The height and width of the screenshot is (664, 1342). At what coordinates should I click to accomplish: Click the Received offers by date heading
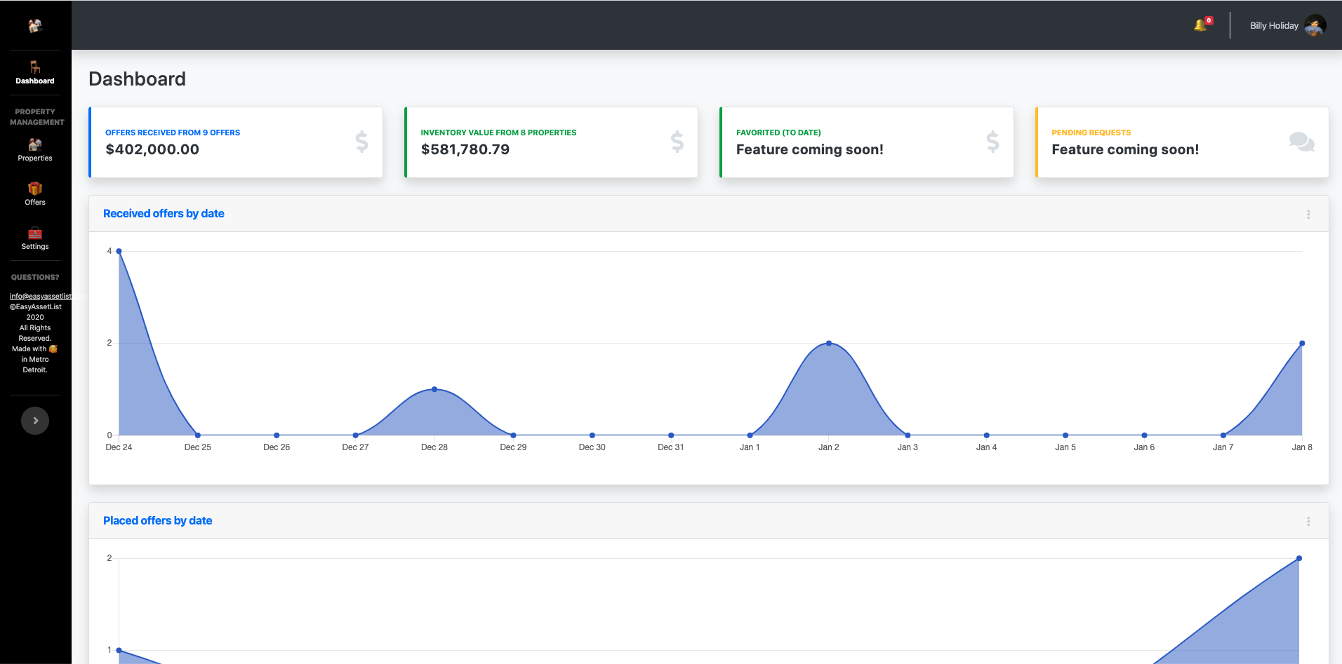tap(164, 214)
